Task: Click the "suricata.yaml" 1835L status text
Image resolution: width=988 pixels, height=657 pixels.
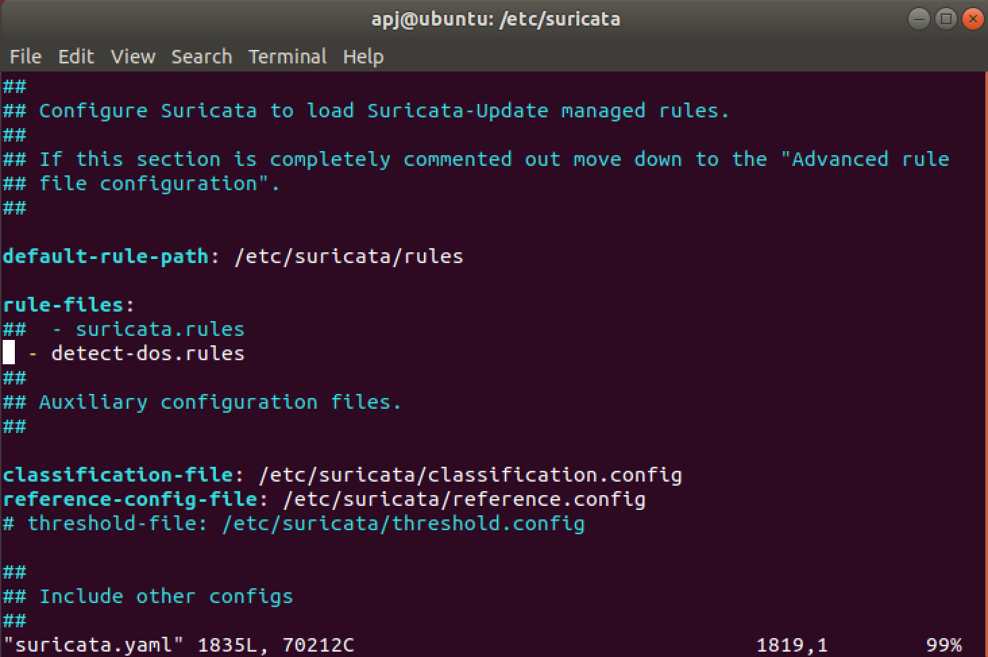Action: pyautogui.click(x=178, y=645)
